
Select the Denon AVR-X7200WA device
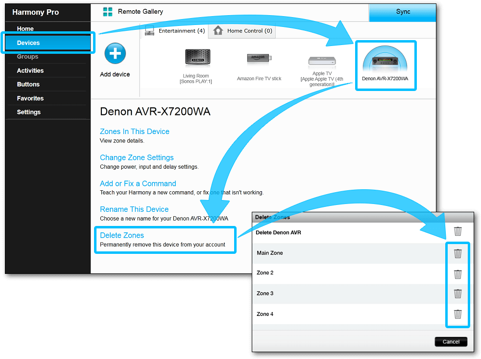click(385, 63)
